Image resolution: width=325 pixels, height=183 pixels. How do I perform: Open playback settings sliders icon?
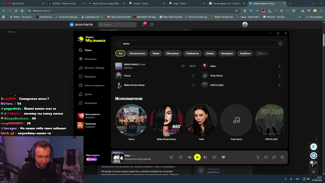[274, 157]
